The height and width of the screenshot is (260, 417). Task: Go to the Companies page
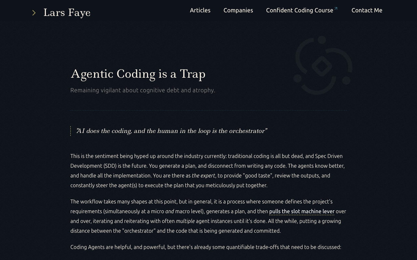click(x=238, y=10)
